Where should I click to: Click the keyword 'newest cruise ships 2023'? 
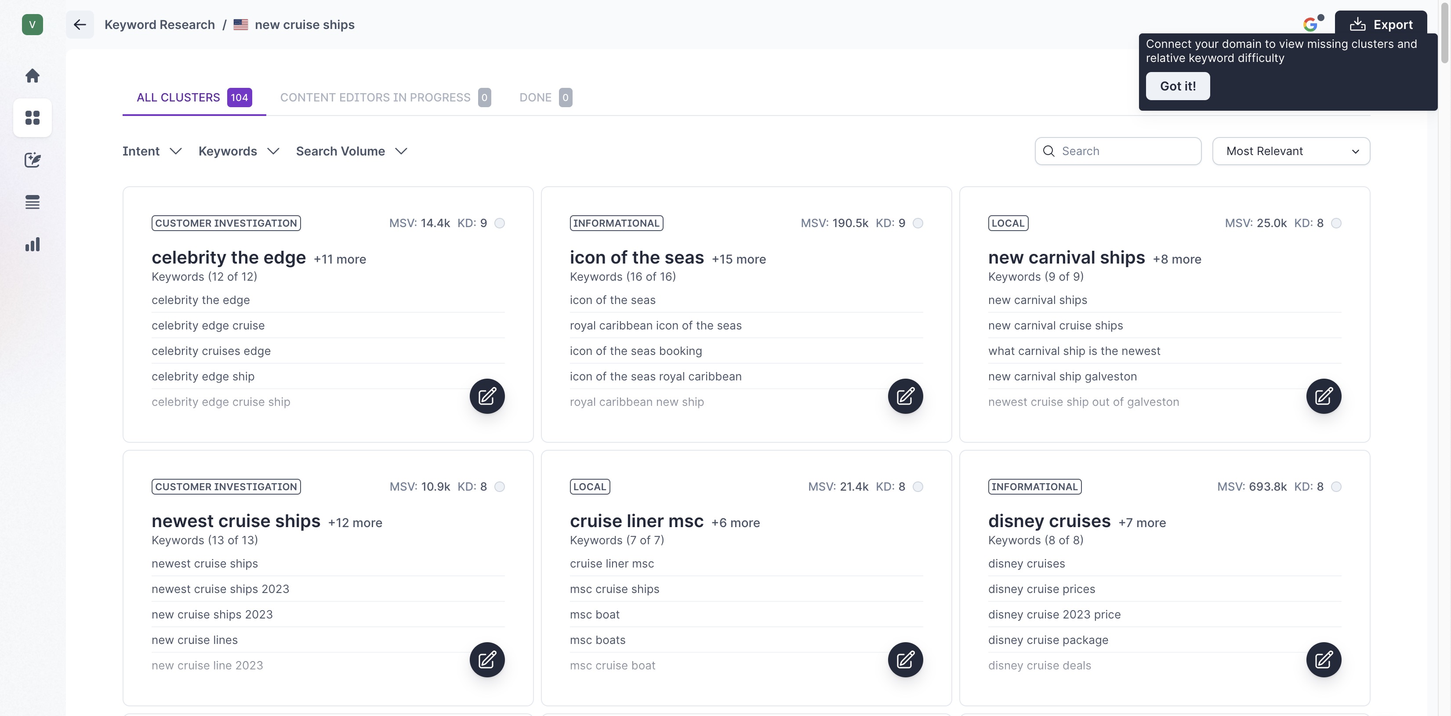click(x=220, y=589)
